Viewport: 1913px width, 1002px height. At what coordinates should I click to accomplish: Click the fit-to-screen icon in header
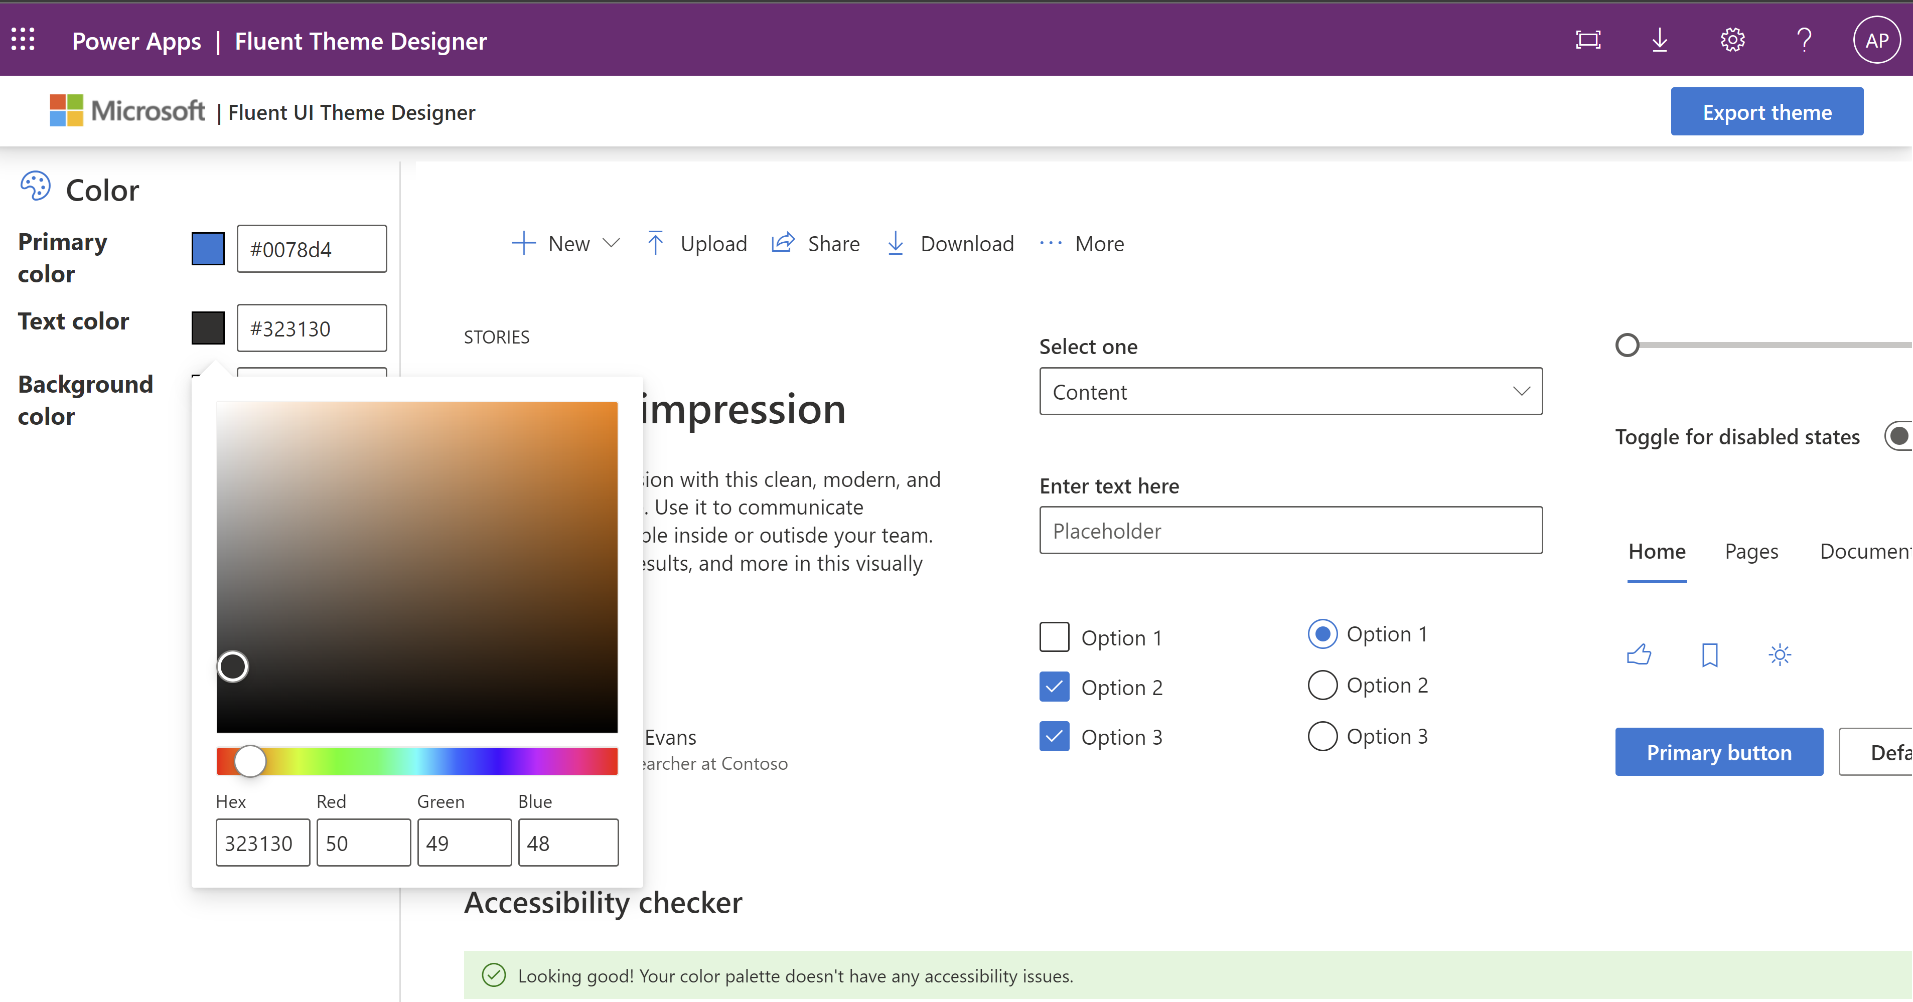(x=1588, y=39)
